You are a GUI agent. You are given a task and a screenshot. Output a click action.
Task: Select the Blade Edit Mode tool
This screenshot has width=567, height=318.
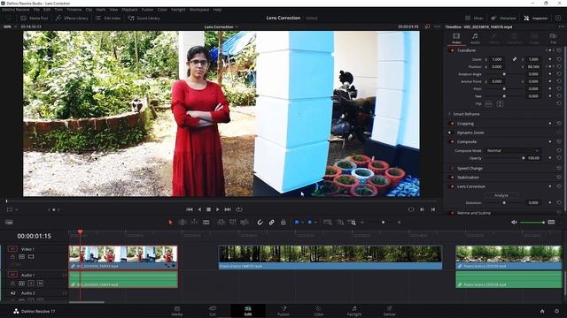[x=206, y=223]
